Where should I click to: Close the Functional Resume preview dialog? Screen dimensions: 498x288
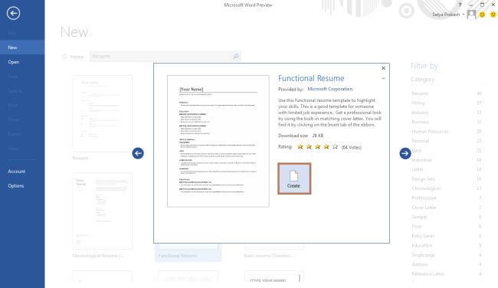(x=383, y=68)
